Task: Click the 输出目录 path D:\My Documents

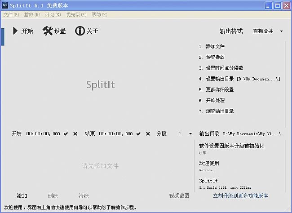Action: pos(252,134)
